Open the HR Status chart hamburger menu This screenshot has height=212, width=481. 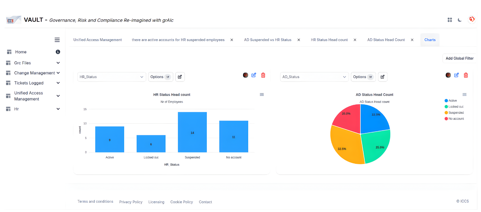(262, 95)
